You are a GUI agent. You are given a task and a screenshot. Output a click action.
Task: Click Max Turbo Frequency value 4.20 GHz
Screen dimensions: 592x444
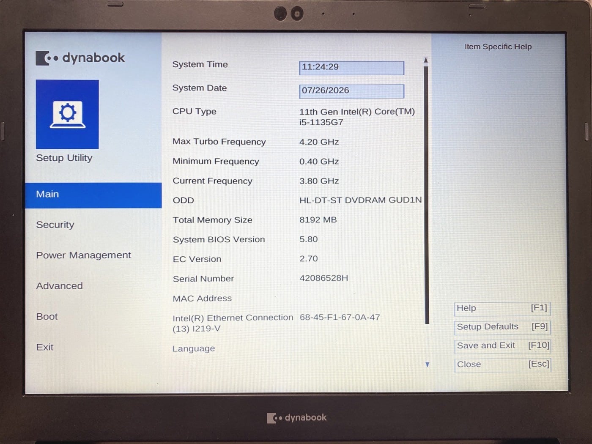point(319,142)
